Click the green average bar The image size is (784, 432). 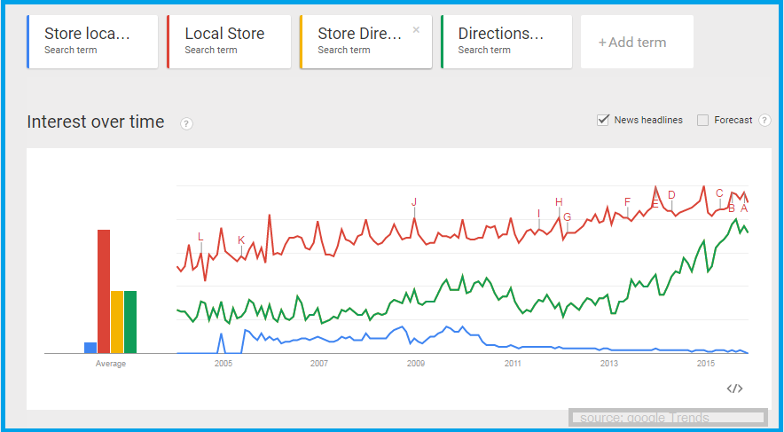coord(130,321)
